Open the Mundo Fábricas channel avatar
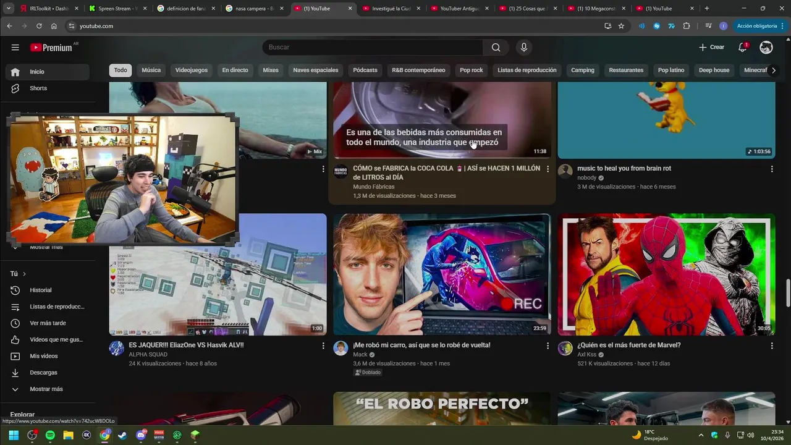The height and width of the screenshot is (445, 791). pyautogui.click(x=341, y=171)
